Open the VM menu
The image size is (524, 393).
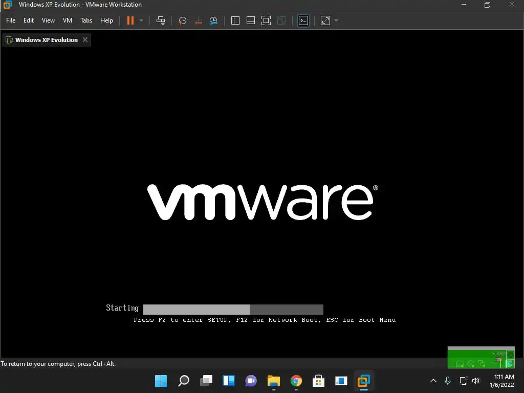point(68,20)
